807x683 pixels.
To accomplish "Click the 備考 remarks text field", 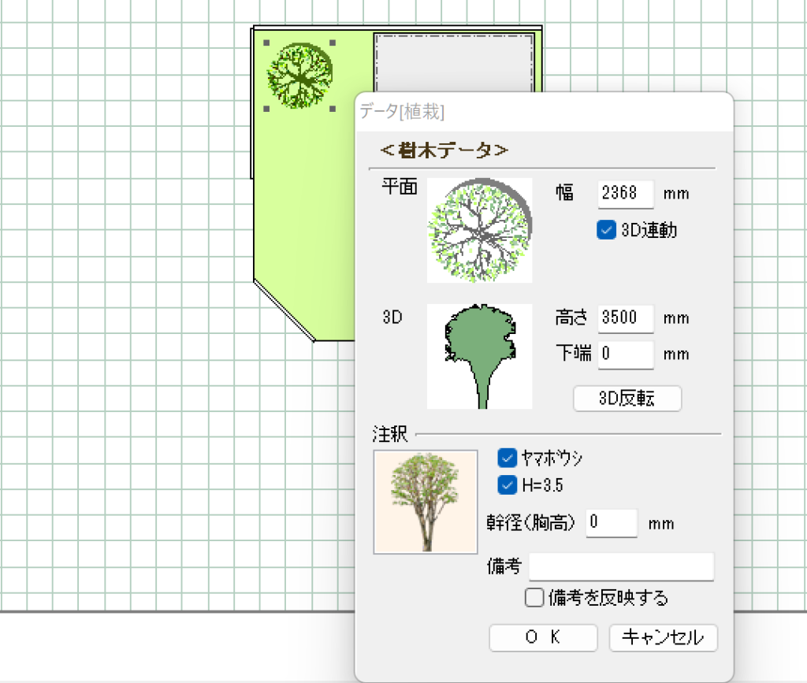I will click(x=621, y=567).
